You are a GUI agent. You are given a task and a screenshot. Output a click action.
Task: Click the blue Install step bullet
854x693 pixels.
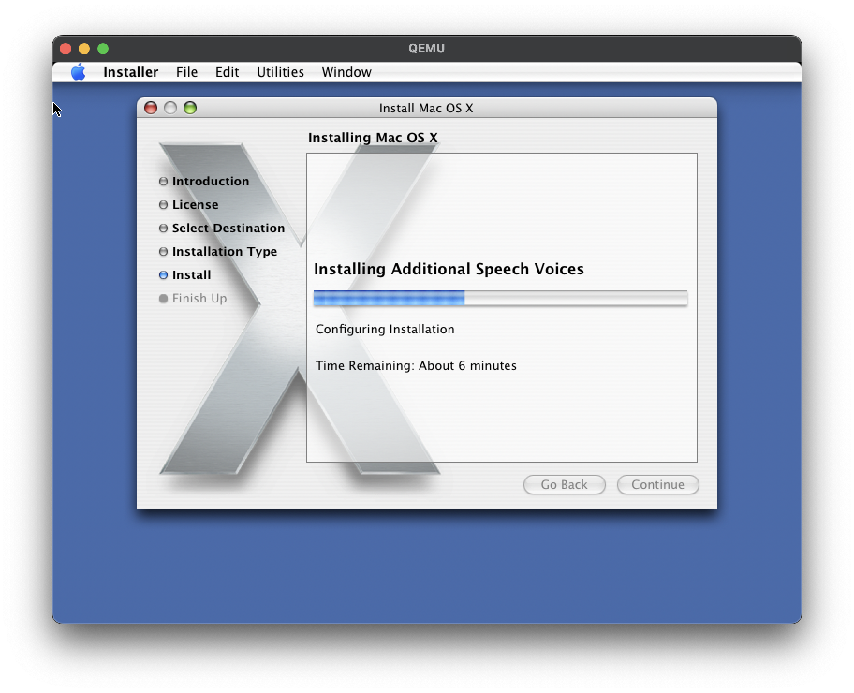click(163, 275)
